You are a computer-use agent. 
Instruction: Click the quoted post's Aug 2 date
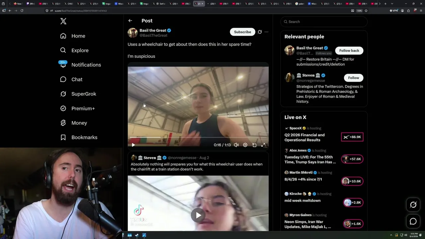pyautogui.click(x=204, y=158)
